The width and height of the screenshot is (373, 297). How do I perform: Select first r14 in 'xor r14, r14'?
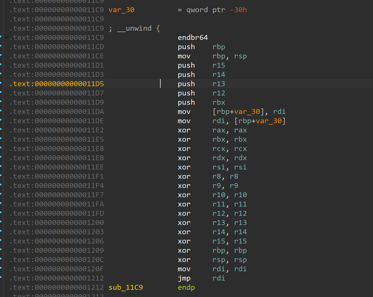point(219,232)
